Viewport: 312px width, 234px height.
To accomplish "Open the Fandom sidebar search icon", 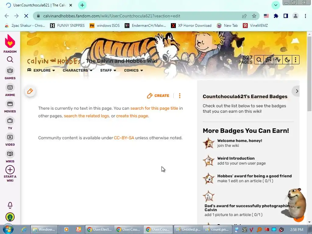I will click(10, 59).
